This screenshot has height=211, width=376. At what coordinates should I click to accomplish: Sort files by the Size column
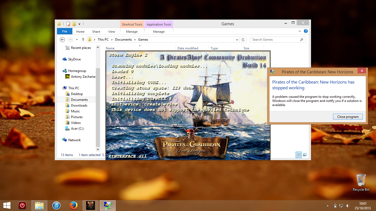coord(246,48)
